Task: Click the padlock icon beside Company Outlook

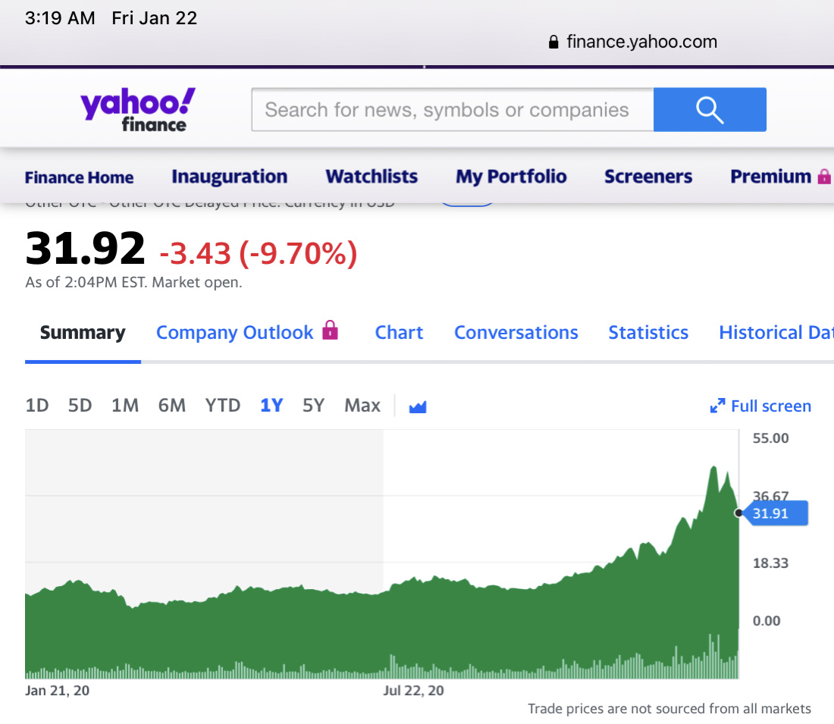Action: [x=329, y=330]
